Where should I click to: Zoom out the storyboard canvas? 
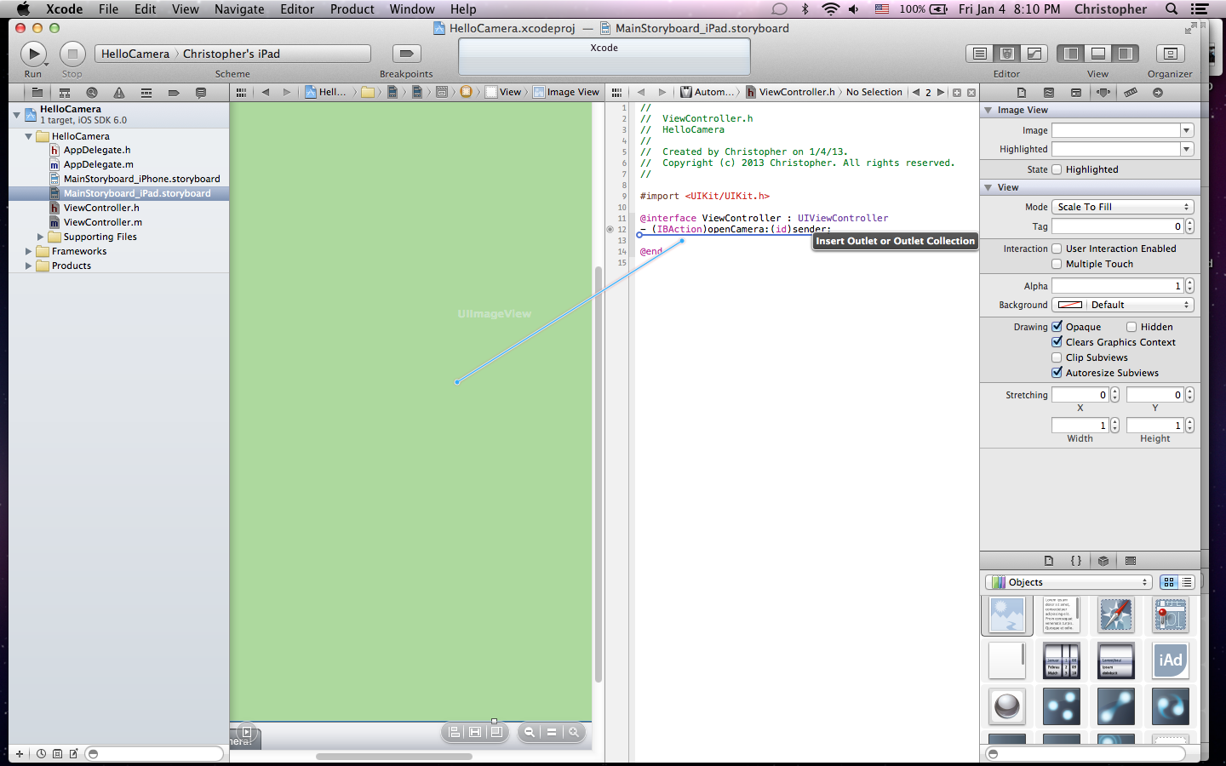pos(530,732)
